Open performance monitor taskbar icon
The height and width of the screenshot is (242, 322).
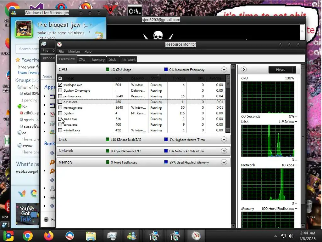[112, 236]
